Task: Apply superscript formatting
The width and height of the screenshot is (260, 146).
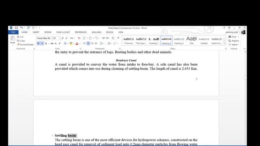Action: pyautogui.click(x=60, y=43)
